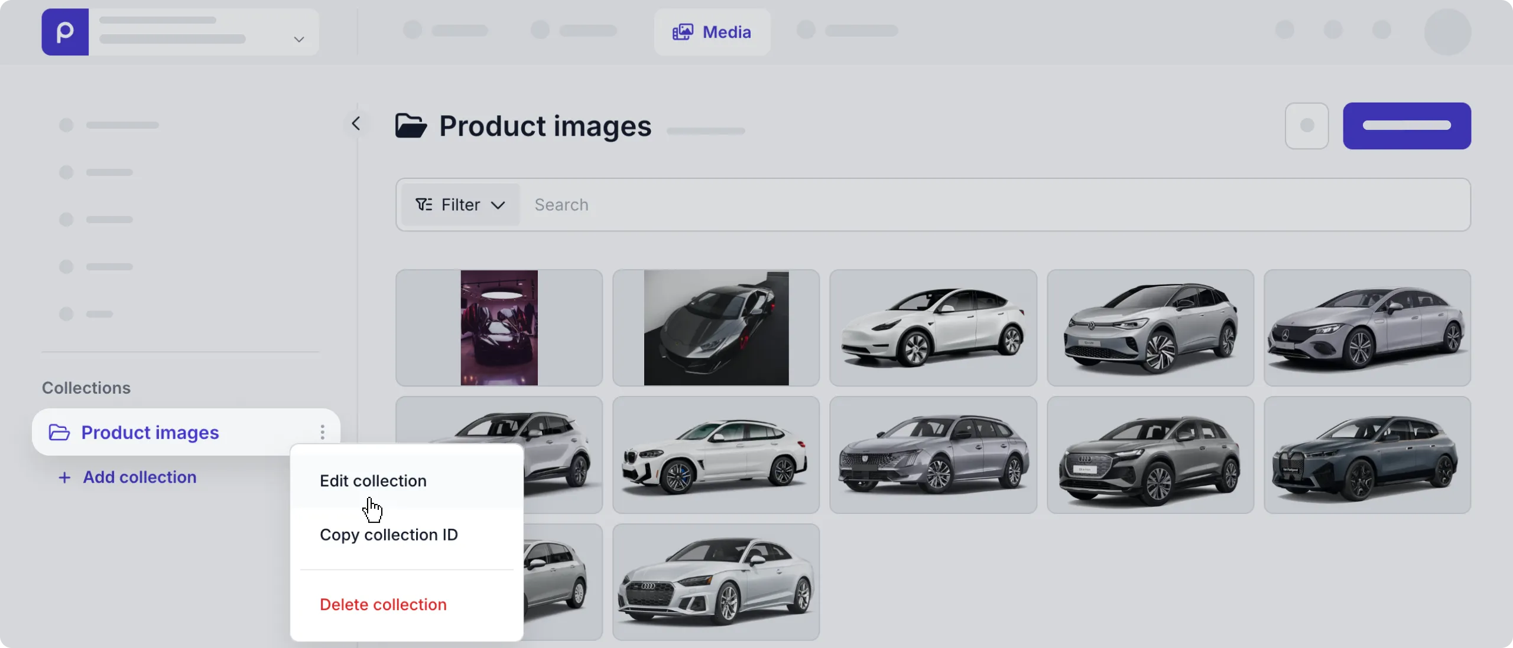1513x648 pixels.
Task: Click the open folder icon in the page heading
Action: tap(411, 126)
